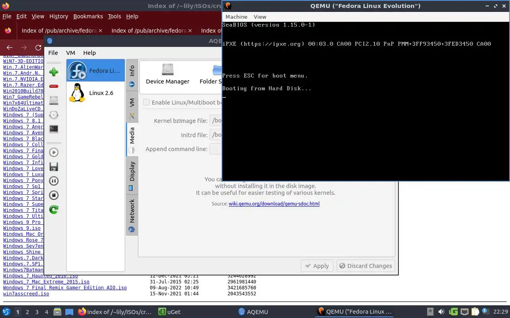The width and height of the screenshot is (510, 318).
Task: Click the AQEMU taskbar entry
Action: [x=253, y=312]
